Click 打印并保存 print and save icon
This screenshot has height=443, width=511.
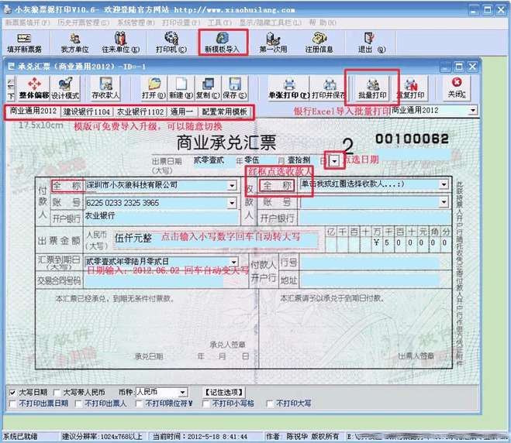tap(329, 88)
